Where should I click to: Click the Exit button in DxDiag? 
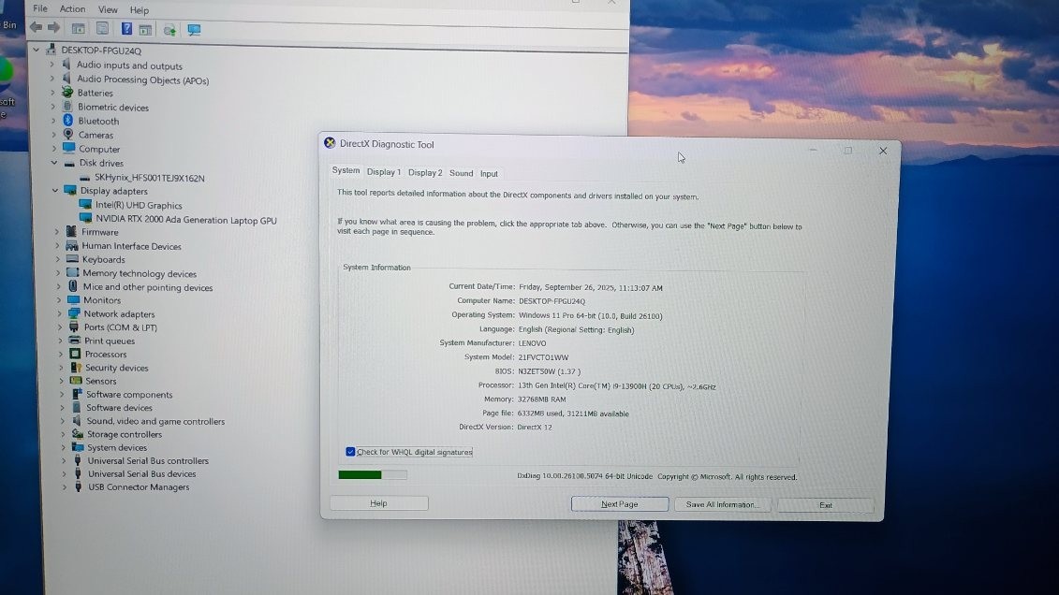click(825, 505)
